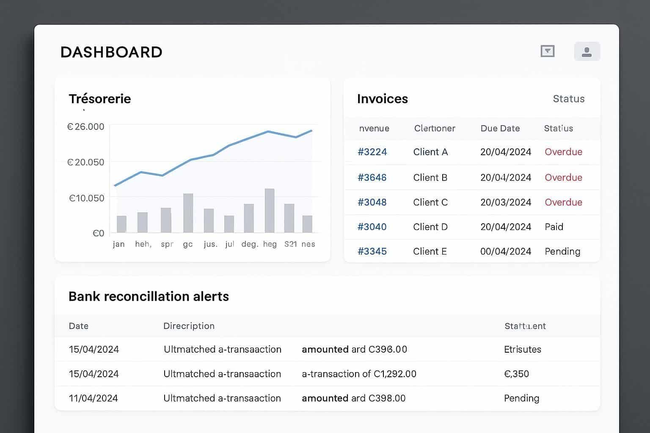Open invoice #3646 for Client B
650x433 pixels.
tap(372, 178)
